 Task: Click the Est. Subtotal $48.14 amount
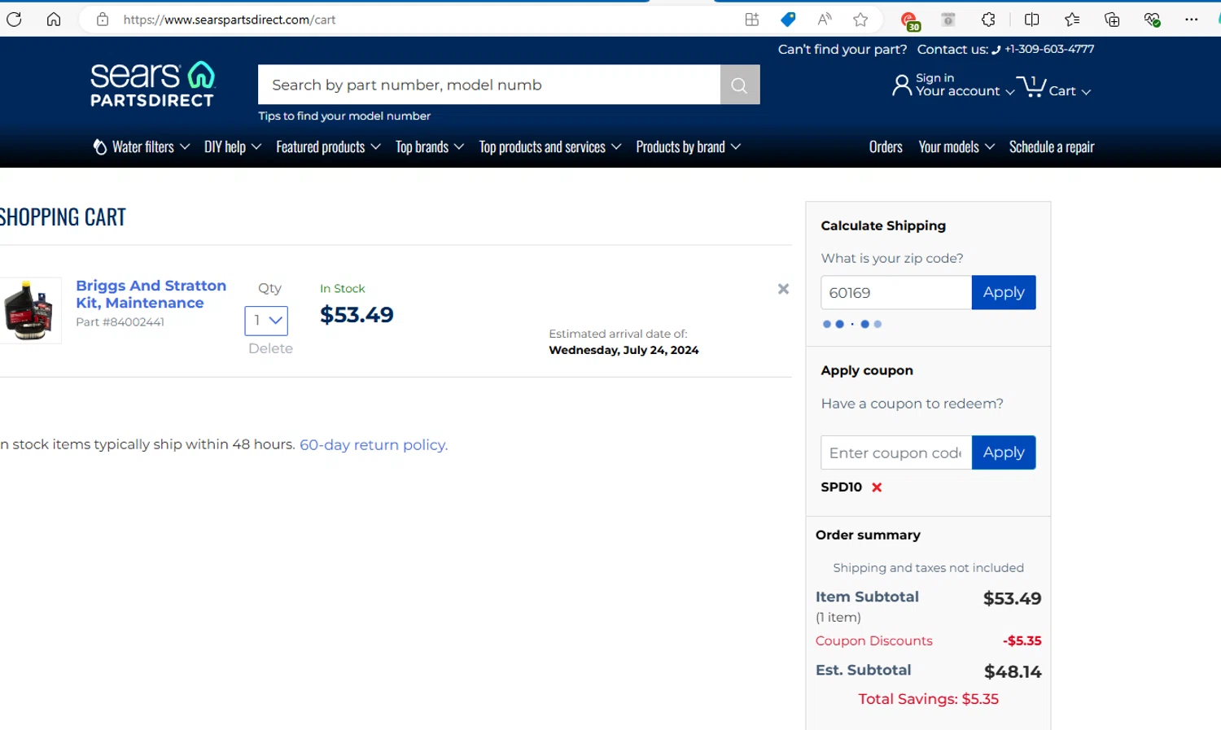pos(1013,671)
